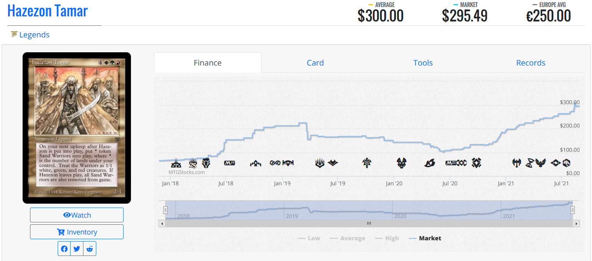The image size is (592, 261).
Task: Open the Legends set link
Action: pyautogui.click(x=34, y=35)
